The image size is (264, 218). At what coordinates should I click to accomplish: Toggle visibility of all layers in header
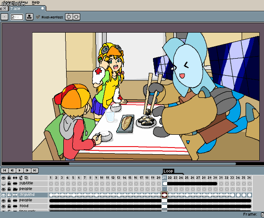(3, 178)
